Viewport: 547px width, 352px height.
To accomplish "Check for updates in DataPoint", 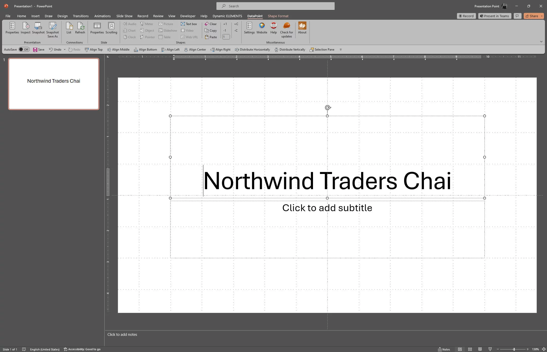I will point(286,30).
